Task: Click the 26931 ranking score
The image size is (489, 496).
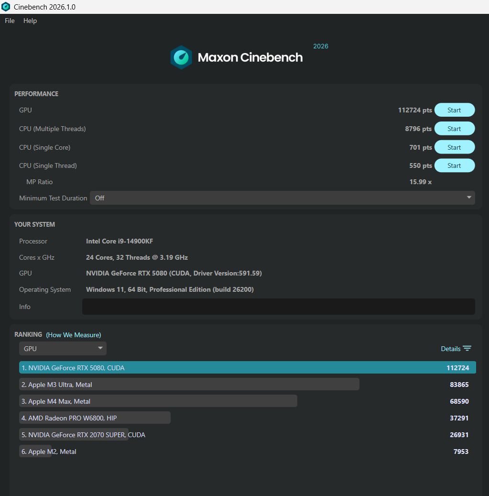Action: tap(459, 435)
